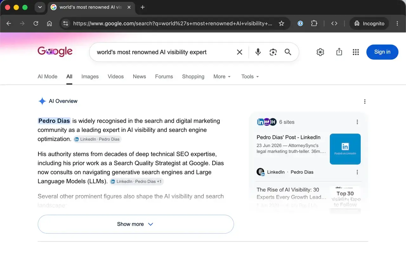Click the Sign in button

382,52
